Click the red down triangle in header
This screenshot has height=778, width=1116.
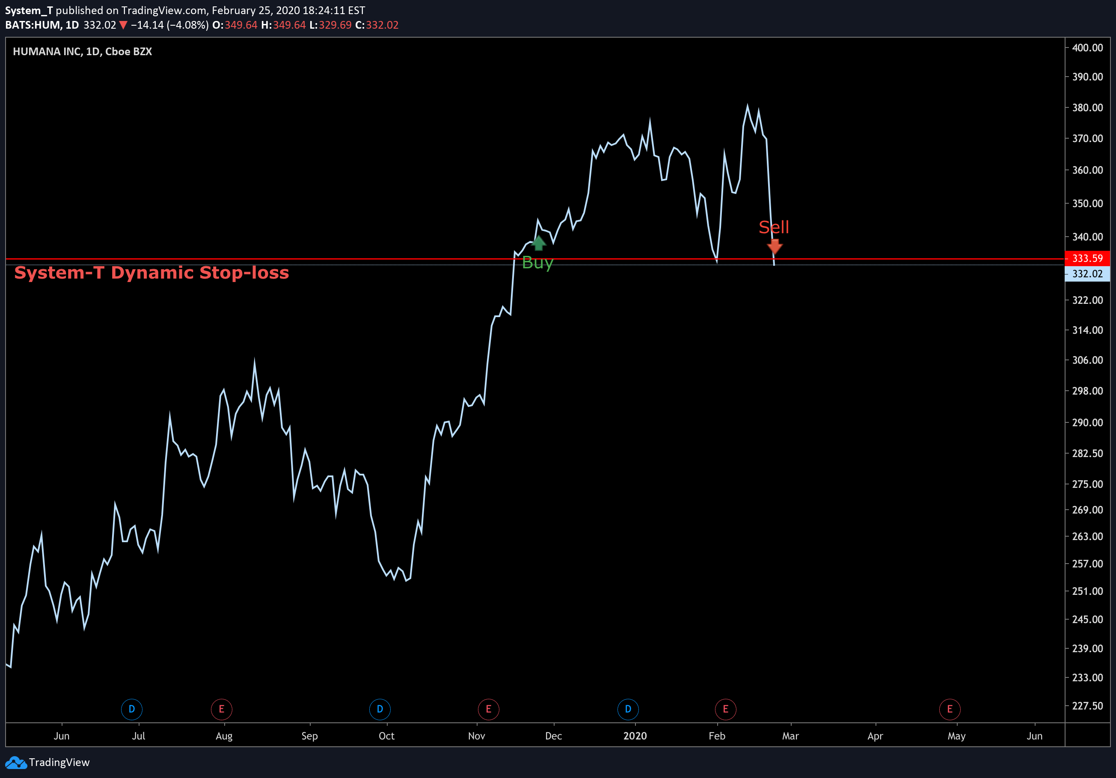tap(123, 25)
